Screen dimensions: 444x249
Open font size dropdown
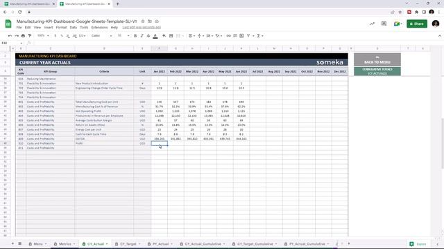pyautogui.click(x=123, y=36)
